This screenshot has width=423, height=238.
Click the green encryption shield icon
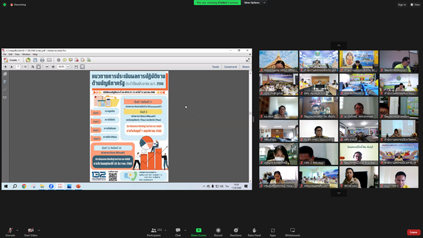point(5,5)
